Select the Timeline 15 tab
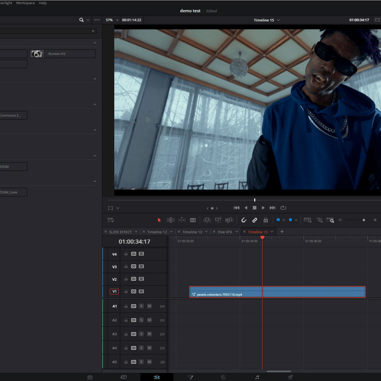Viewport: 381px width, 381px height. tap(258, 232)
